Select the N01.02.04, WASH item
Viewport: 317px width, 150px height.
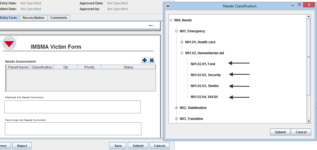[204, 97]
